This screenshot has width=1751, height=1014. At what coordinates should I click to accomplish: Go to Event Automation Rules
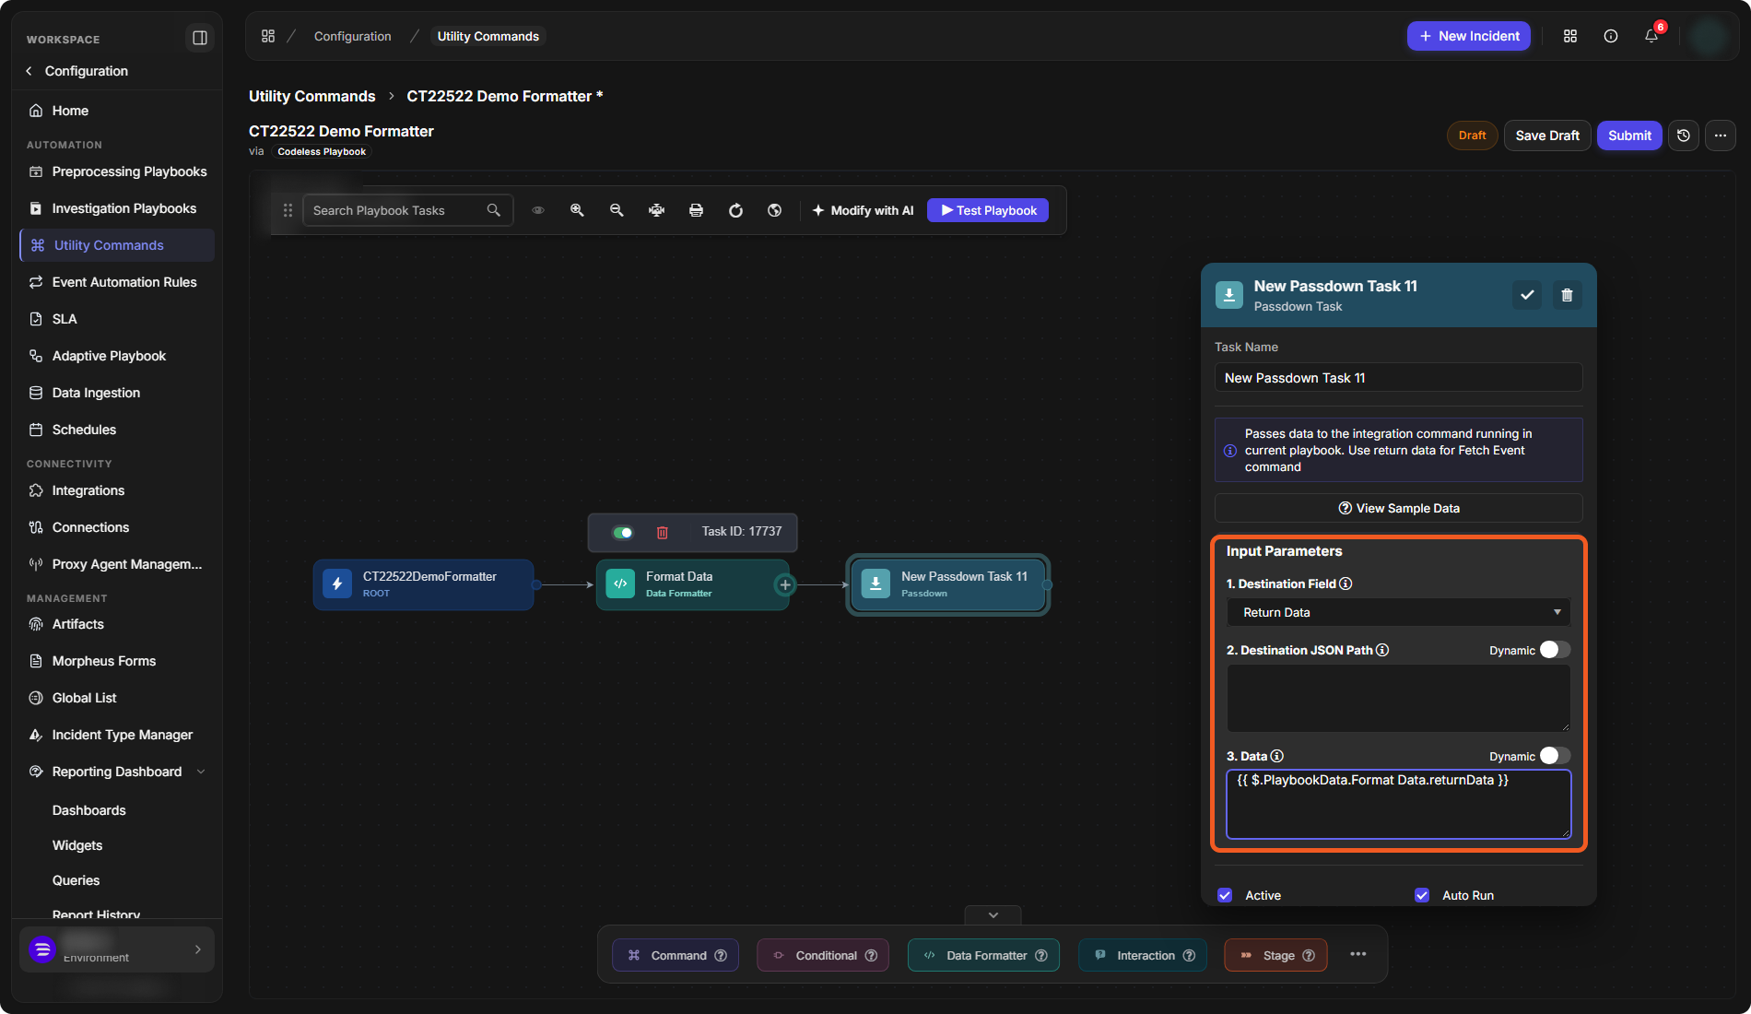coord(117,282)
